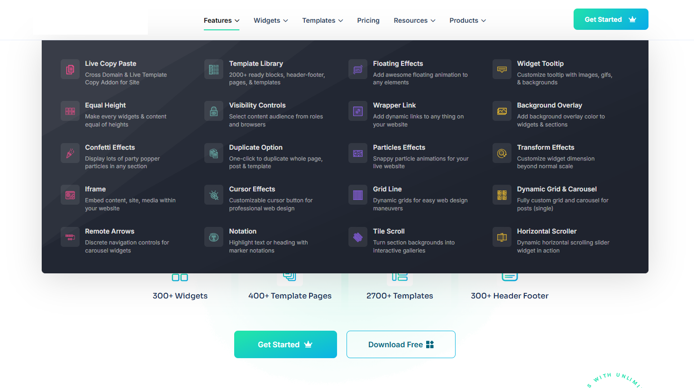
Task: Open the Wrapper Link feature title
Action: click(x=394, y=105)
